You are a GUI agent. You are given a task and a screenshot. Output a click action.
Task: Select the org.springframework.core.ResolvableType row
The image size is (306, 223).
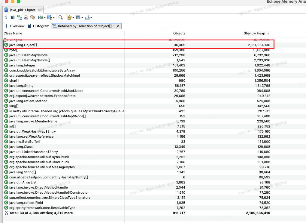point(137,208)
